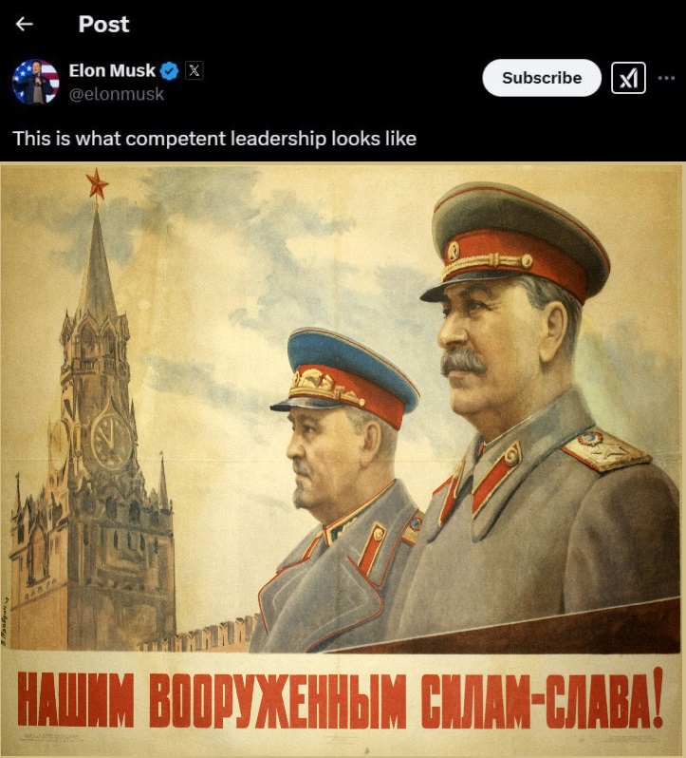Image resolution: width=686 pixels, height=758 pixels.
Task: Click the red star atop the tower
Action: 97,184
